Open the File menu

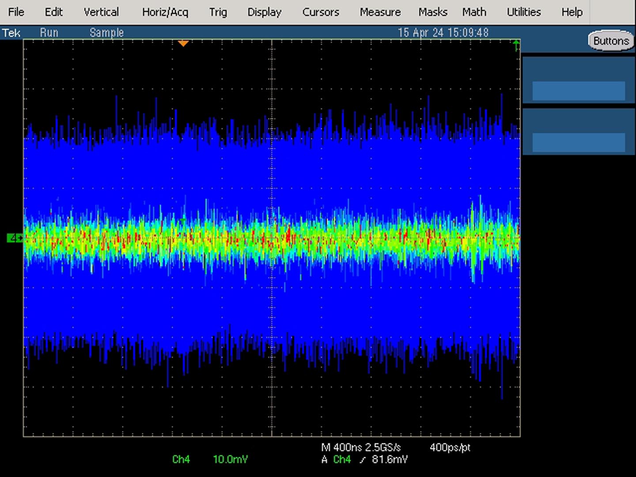coord(16,12)
